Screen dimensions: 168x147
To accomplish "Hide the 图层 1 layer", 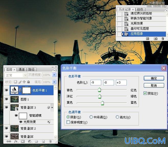I will click(7, 99).
